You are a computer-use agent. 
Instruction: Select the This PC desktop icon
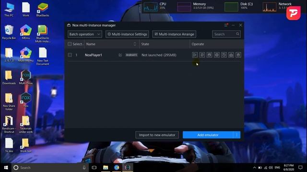coord(9,10)
